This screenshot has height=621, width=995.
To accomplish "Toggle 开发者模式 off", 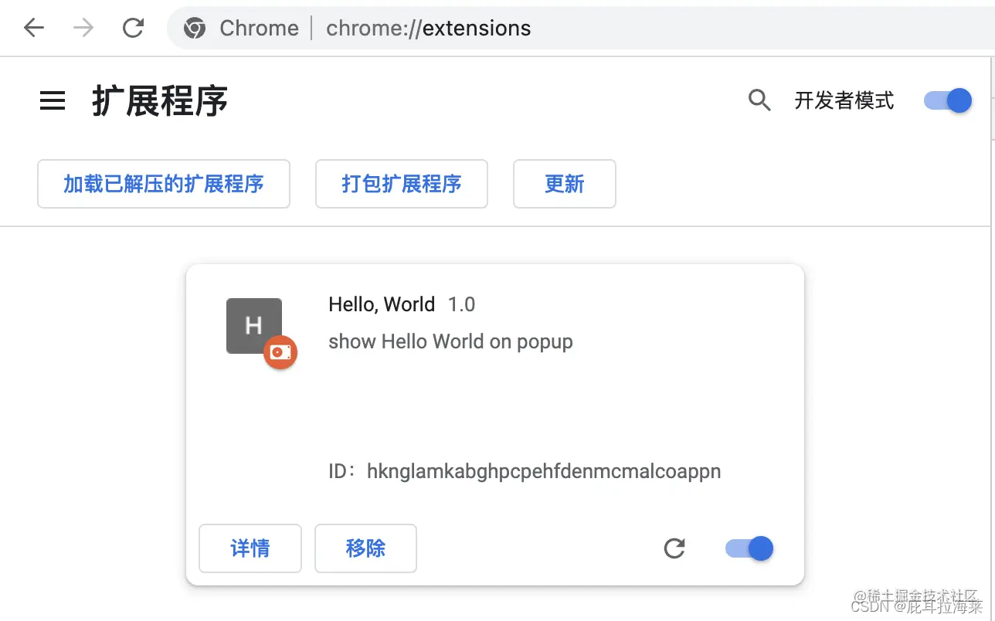I will point(947,100).
